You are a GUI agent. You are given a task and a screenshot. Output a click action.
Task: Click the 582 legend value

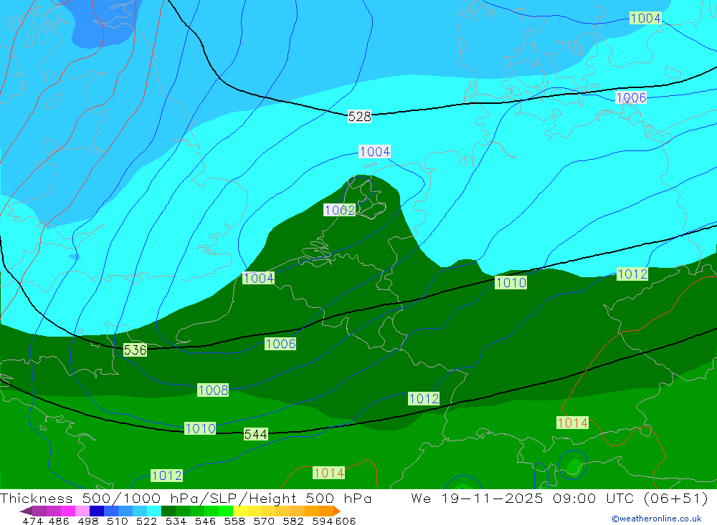[x=293, y=521]
